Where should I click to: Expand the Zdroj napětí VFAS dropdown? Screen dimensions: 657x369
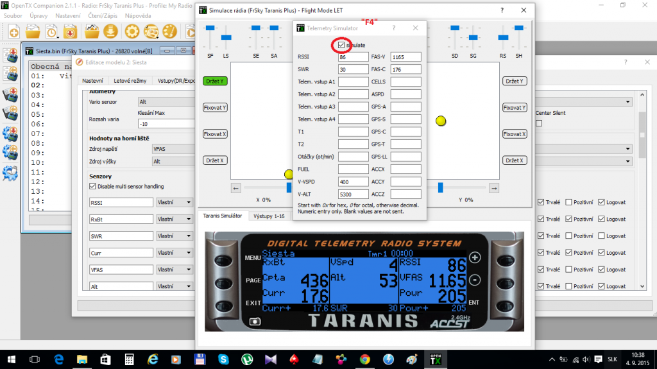coord(172,148)
